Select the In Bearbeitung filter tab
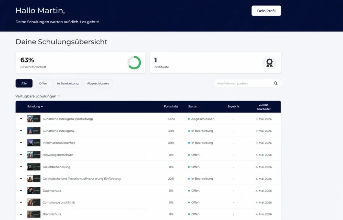The image size is (343, 220). tap(68, 83)
